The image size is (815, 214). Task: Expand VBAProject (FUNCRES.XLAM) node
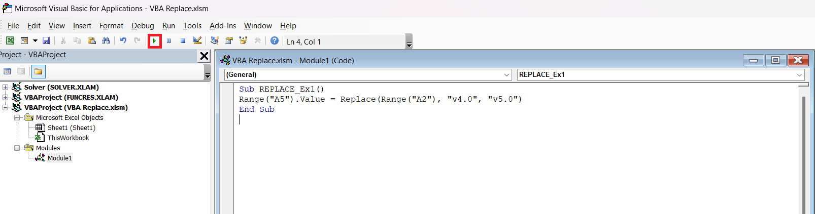[x=6, y=98]
